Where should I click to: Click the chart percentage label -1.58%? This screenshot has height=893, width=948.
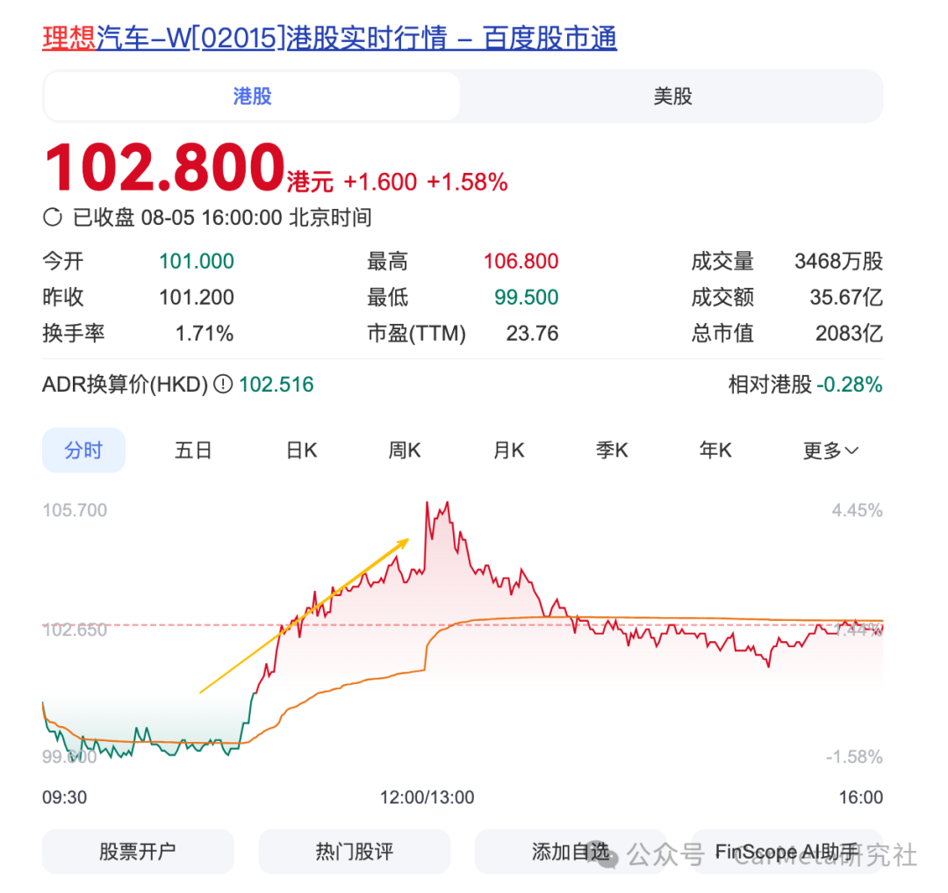pos(854,757)
